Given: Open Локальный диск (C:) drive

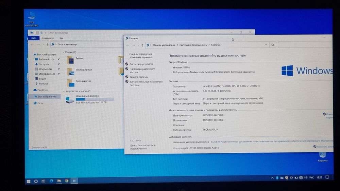Looking at the screenshot, I should 90,99.
